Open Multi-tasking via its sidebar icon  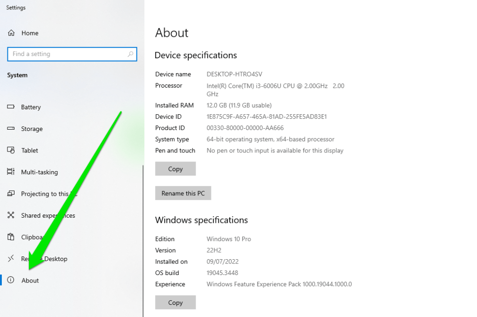click(x=11, y=172)
